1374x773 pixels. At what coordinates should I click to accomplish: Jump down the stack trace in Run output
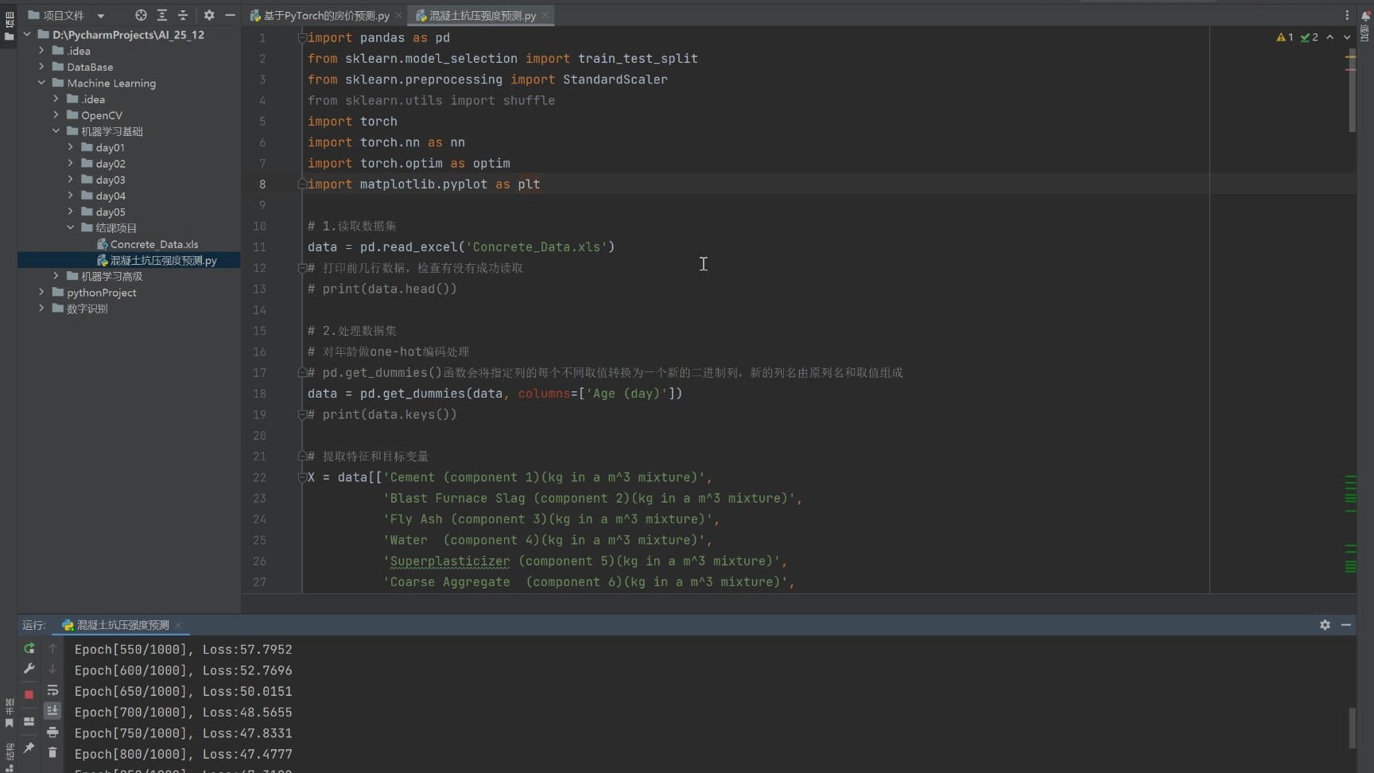[x=52, y=669]
